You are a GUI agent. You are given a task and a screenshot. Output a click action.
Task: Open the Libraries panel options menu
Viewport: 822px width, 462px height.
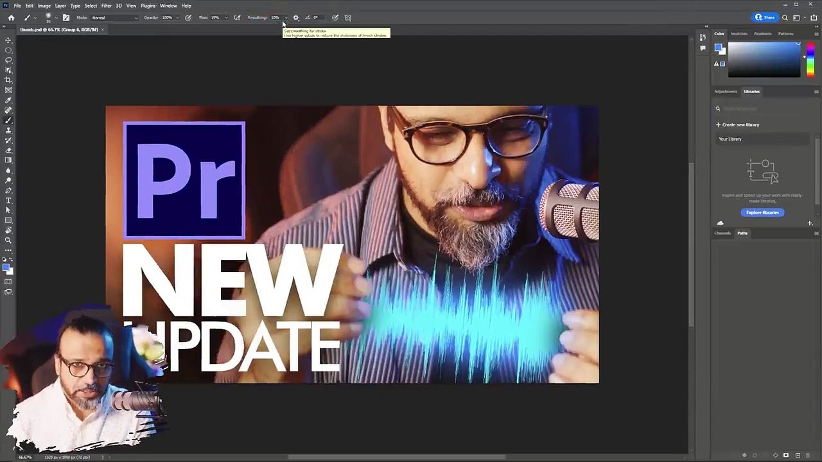[x=816, y=92]
